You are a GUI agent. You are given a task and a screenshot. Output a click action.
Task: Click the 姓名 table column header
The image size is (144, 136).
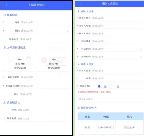[x=87, y=117]
